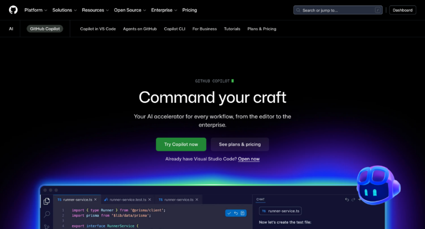Image resolution: width=425 pixels, height=229 pixels.
Task: Click the slash shortcut key in search box
Action: pyautogui.click(x=377, y=11)
